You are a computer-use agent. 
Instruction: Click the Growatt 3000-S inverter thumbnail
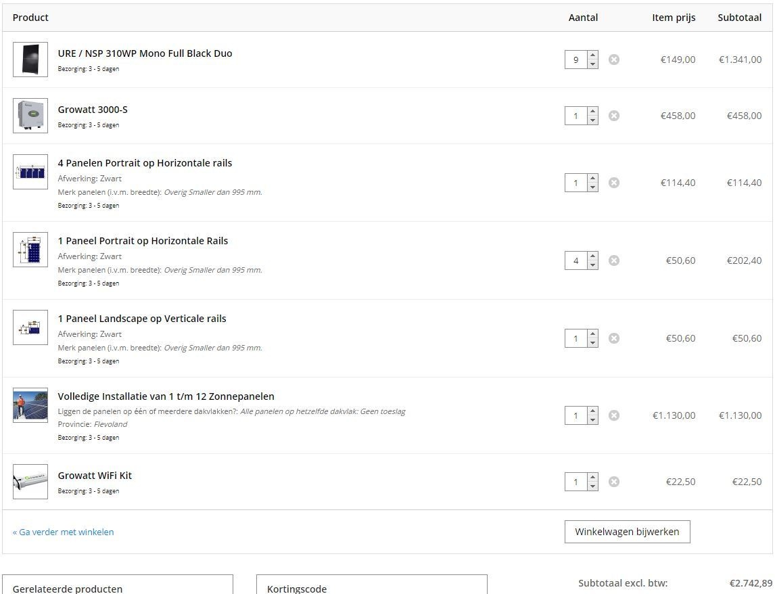coord(30,116)
